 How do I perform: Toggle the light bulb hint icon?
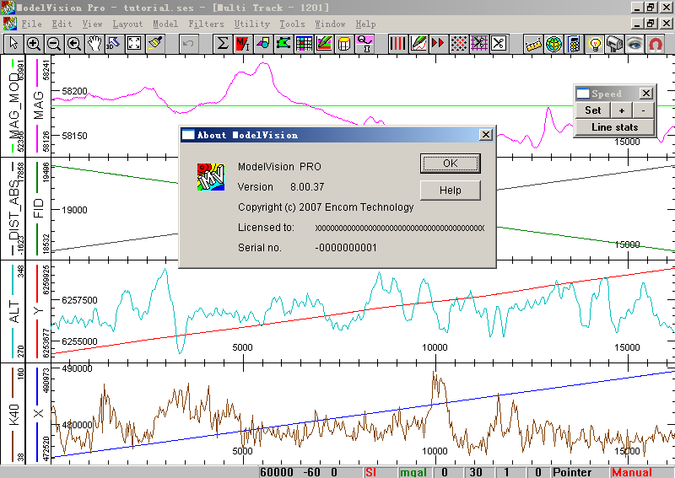(594, 44)
